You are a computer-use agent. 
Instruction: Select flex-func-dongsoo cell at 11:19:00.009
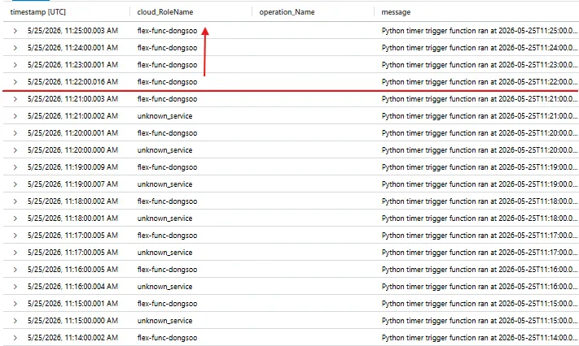167,167
